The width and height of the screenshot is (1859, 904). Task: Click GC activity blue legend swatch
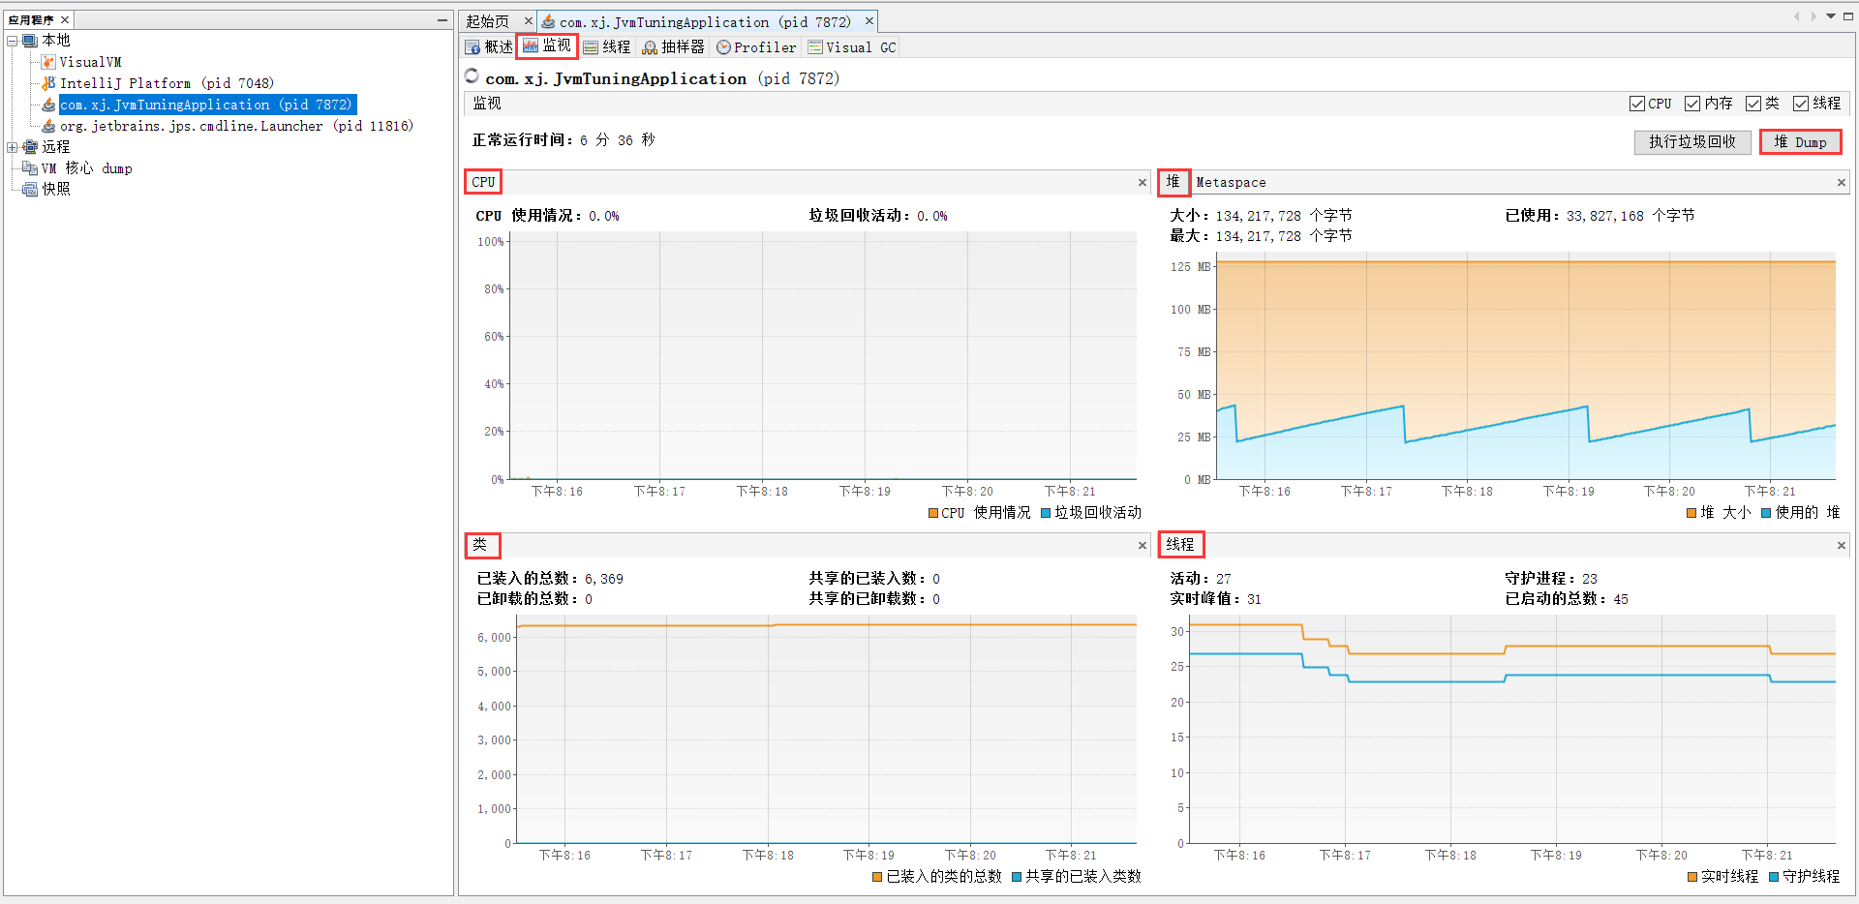point(1046,513)
